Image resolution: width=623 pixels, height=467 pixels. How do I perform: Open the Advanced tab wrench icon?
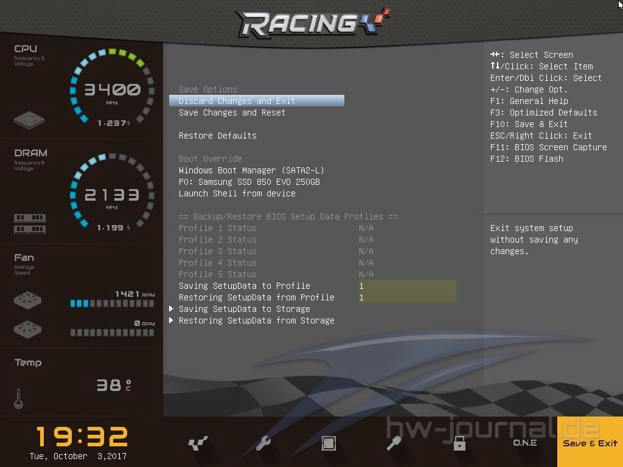[x=263, y=443]
